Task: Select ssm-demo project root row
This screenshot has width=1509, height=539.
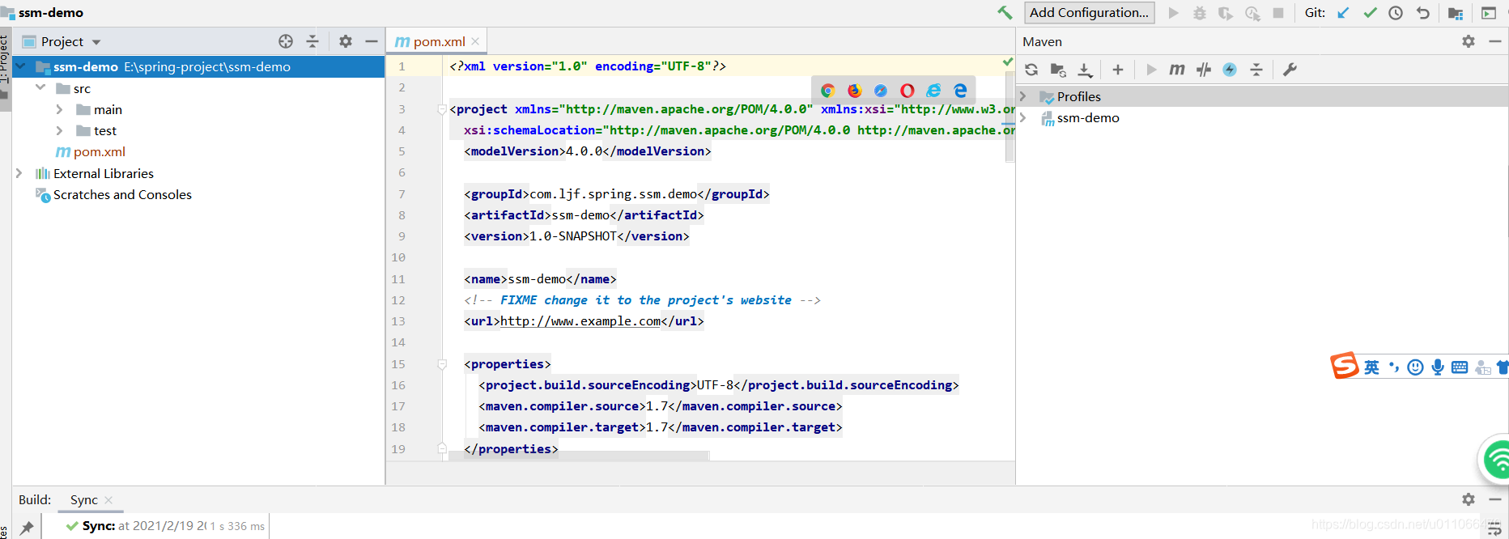Action: [x=198, y=66]
